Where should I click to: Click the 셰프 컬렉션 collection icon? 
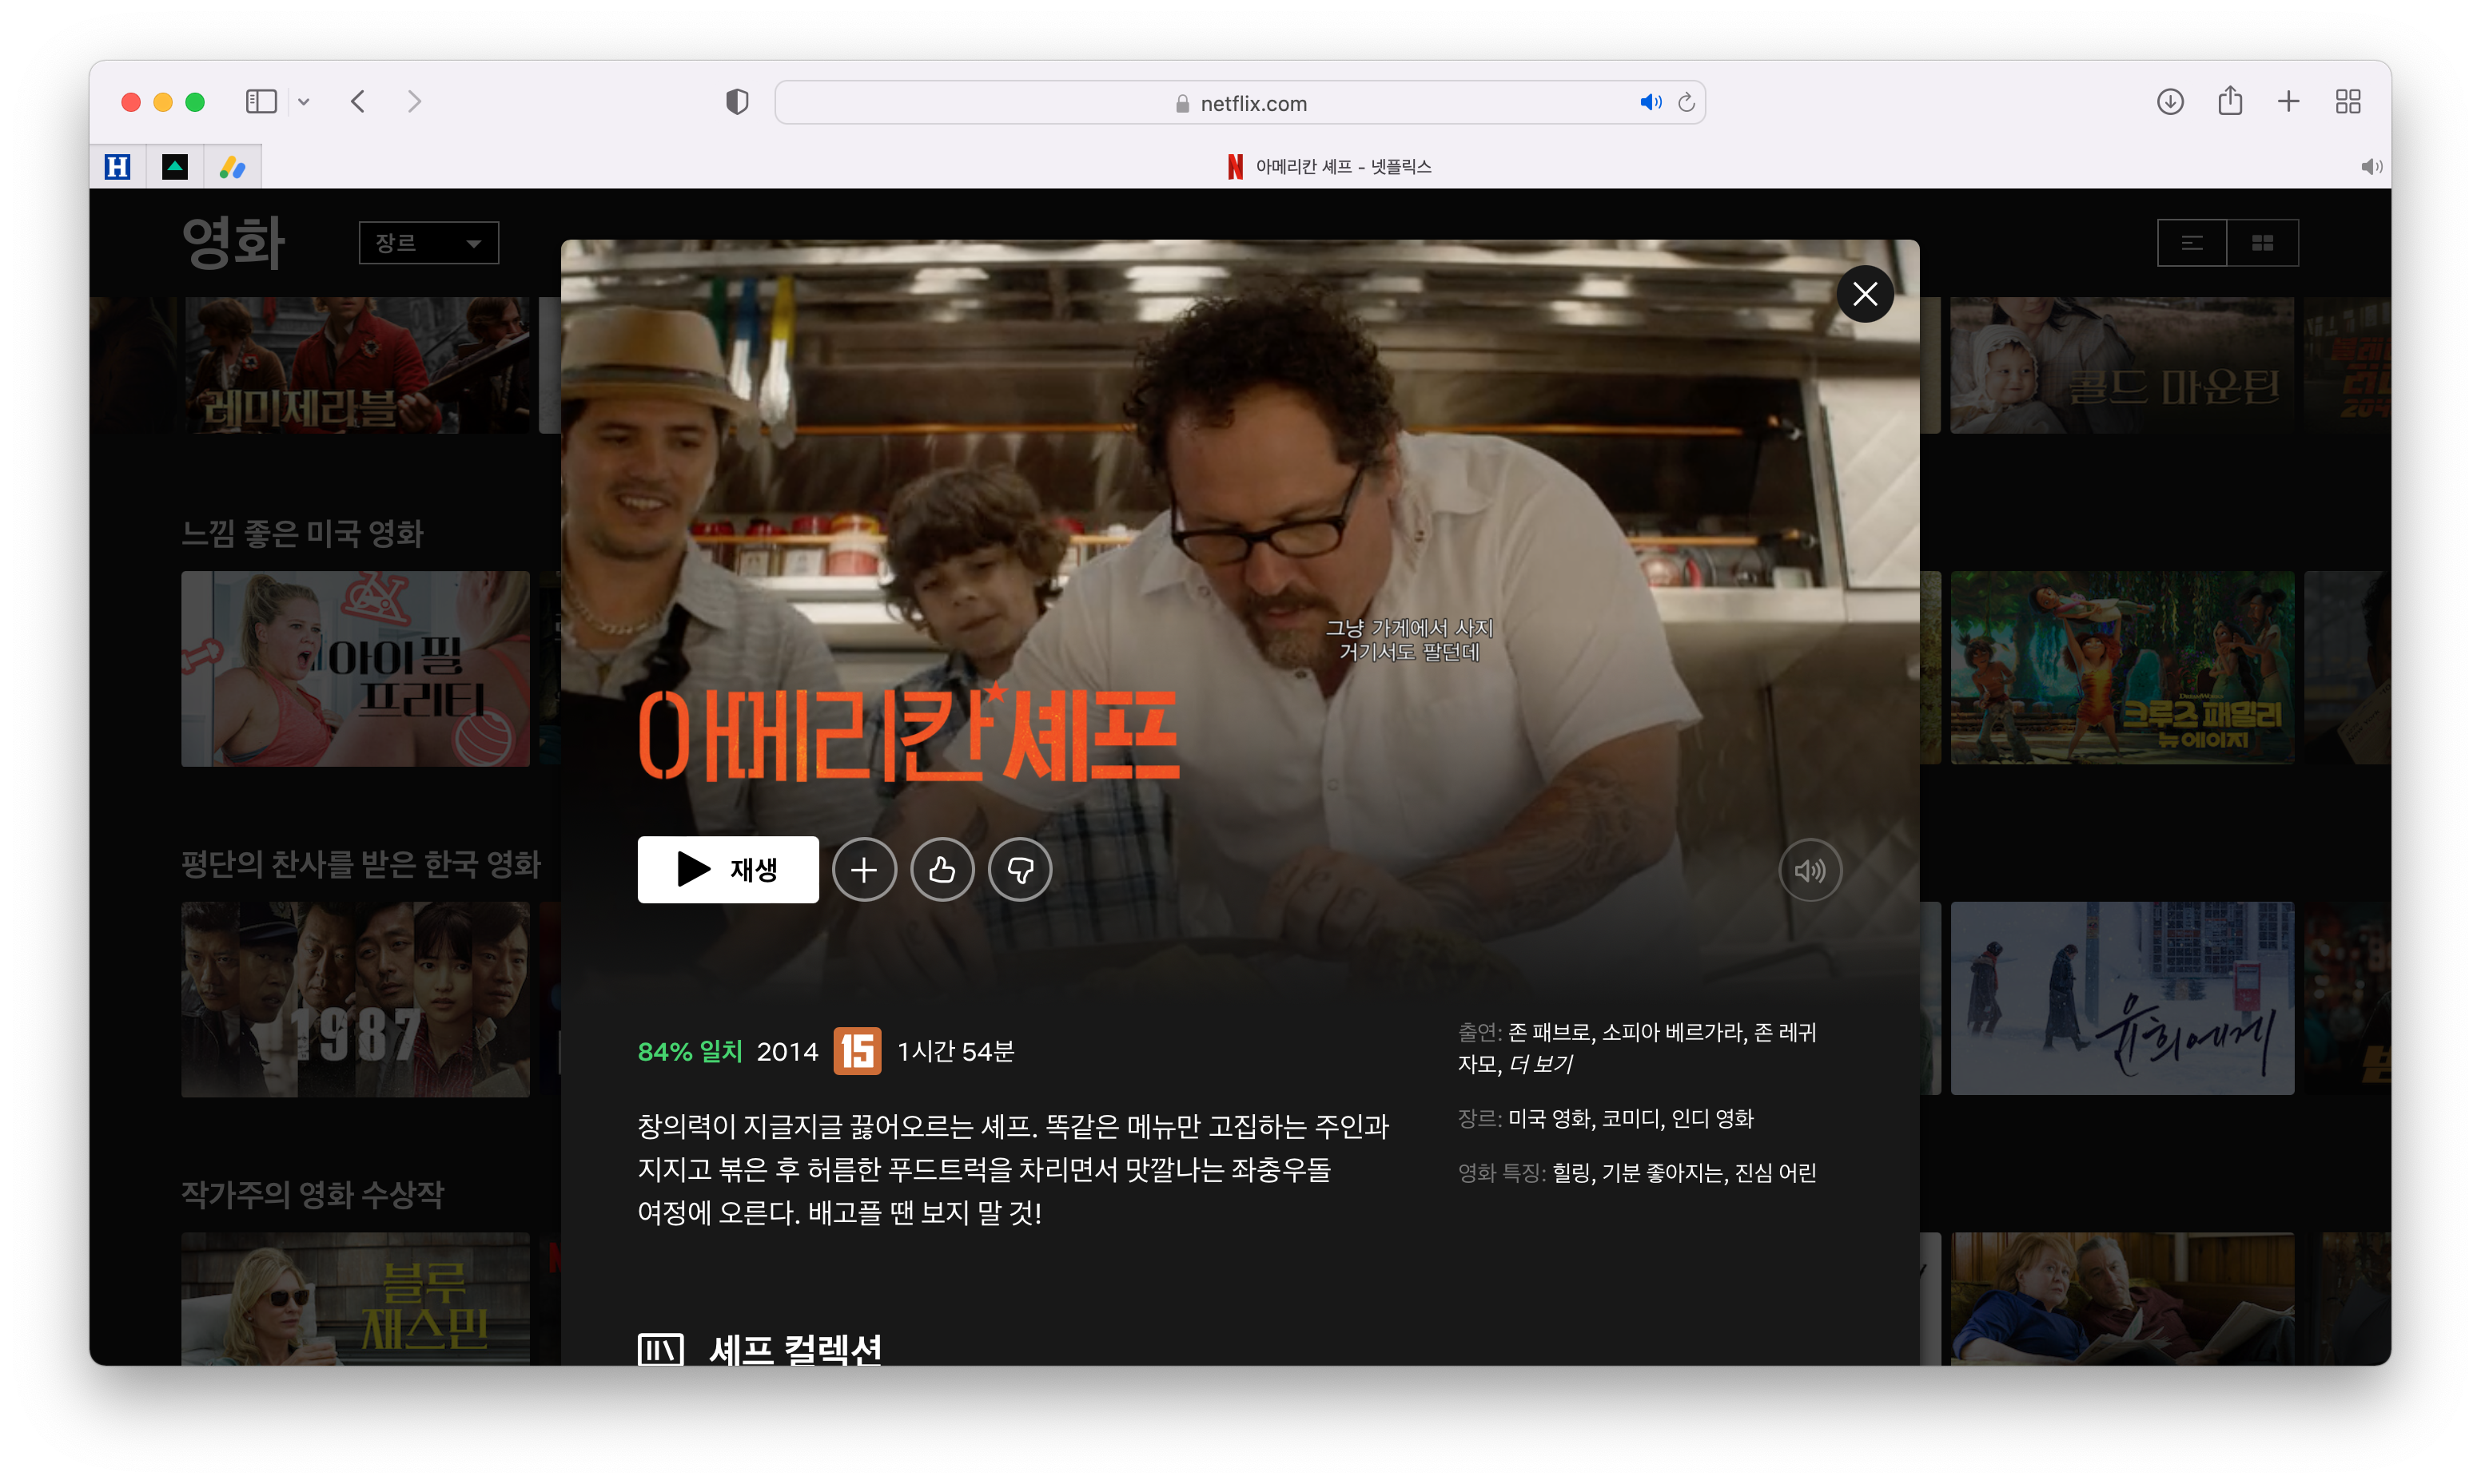[660, 1349]
